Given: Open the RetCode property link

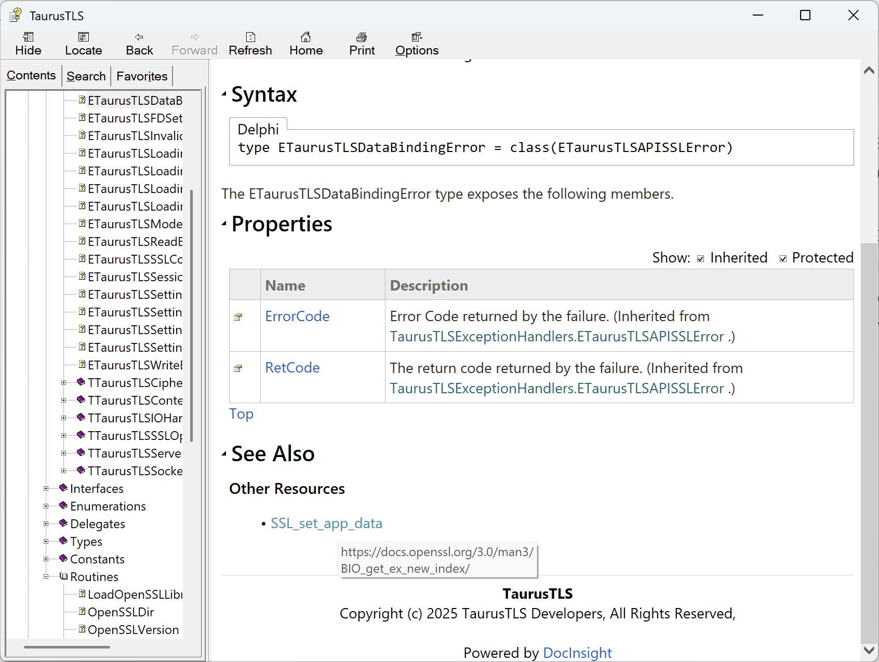Looking at the screenshot, I should click(292, 367).
